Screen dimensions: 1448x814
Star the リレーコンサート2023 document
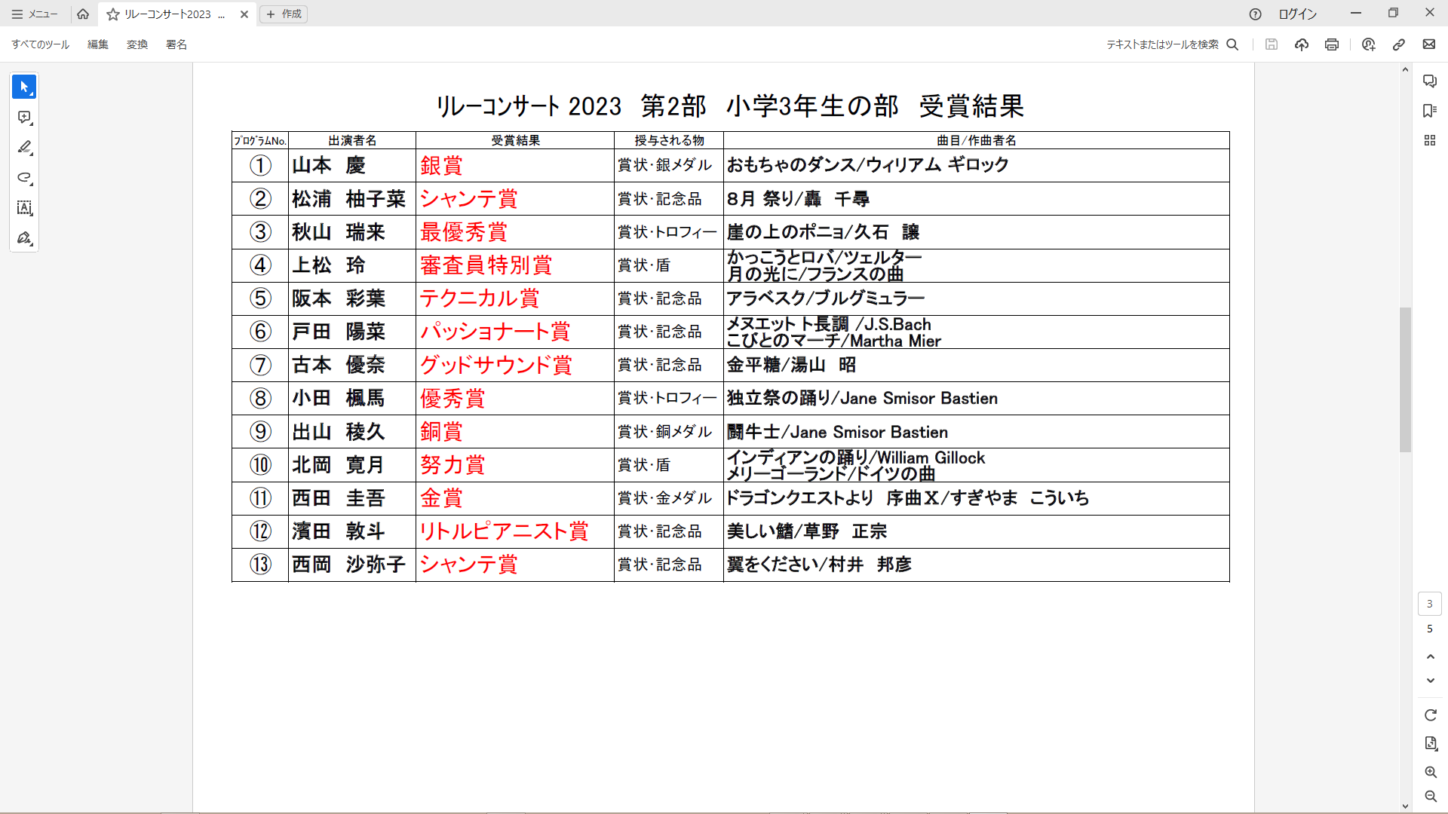coord(113,14)
